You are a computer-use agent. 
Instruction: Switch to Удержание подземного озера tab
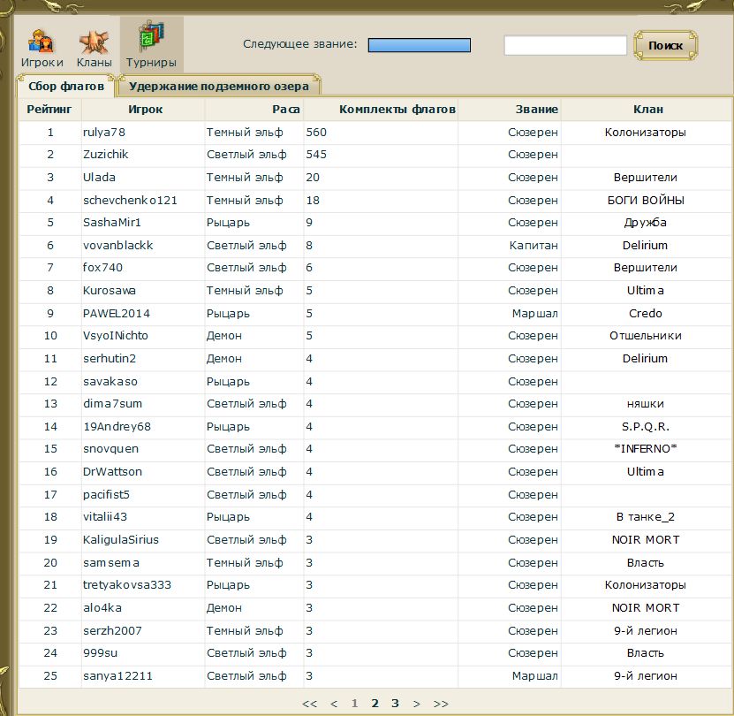(218, 87)
